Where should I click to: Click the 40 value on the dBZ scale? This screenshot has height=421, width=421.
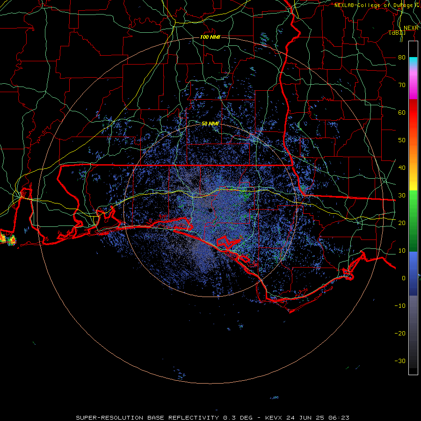click(402, 168)
